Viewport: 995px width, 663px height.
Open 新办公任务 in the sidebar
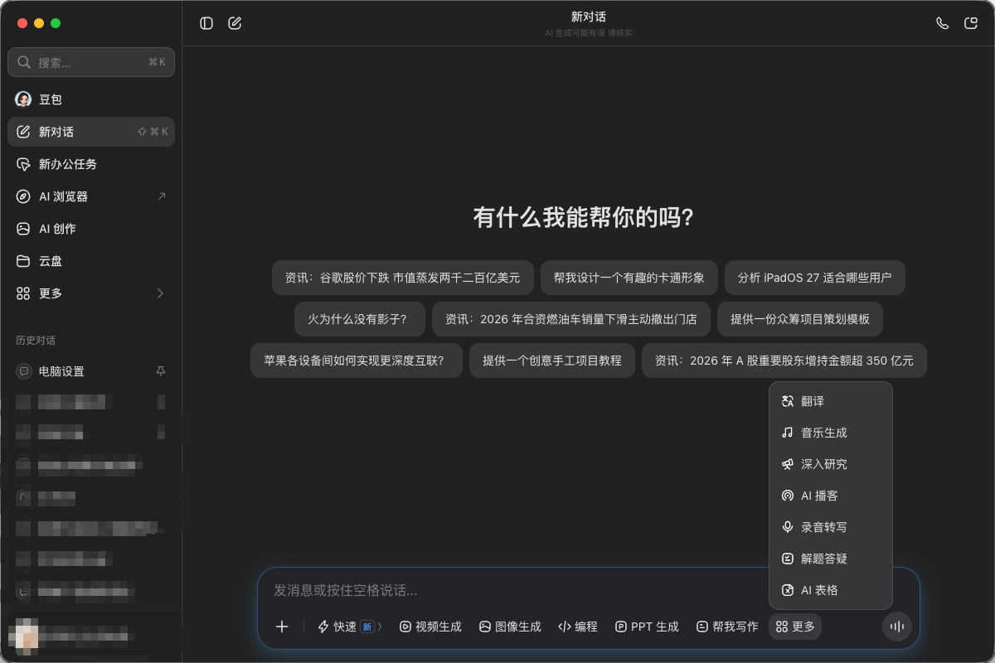[91, 164]
